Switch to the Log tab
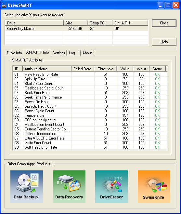181x214 pixels. [x=73, y=53]
